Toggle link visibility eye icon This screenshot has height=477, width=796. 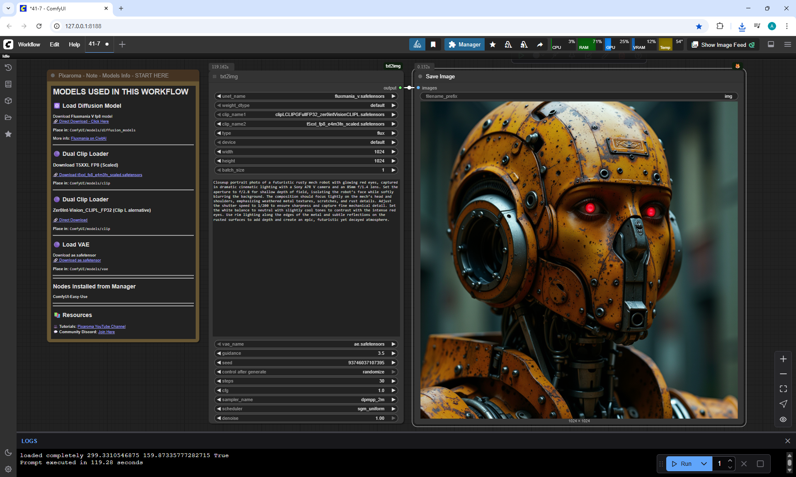click(x=783, y=419)
